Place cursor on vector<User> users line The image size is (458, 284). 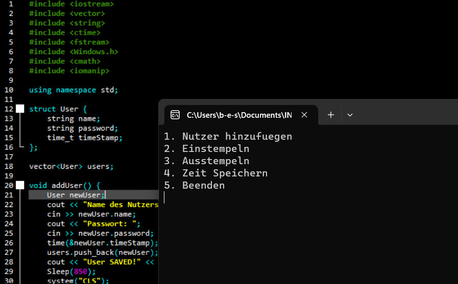click(x=71, y=166)
